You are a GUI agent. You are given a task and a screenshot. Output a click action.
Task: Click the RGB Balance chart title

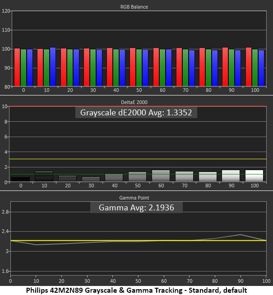click(x=134, y=7)
